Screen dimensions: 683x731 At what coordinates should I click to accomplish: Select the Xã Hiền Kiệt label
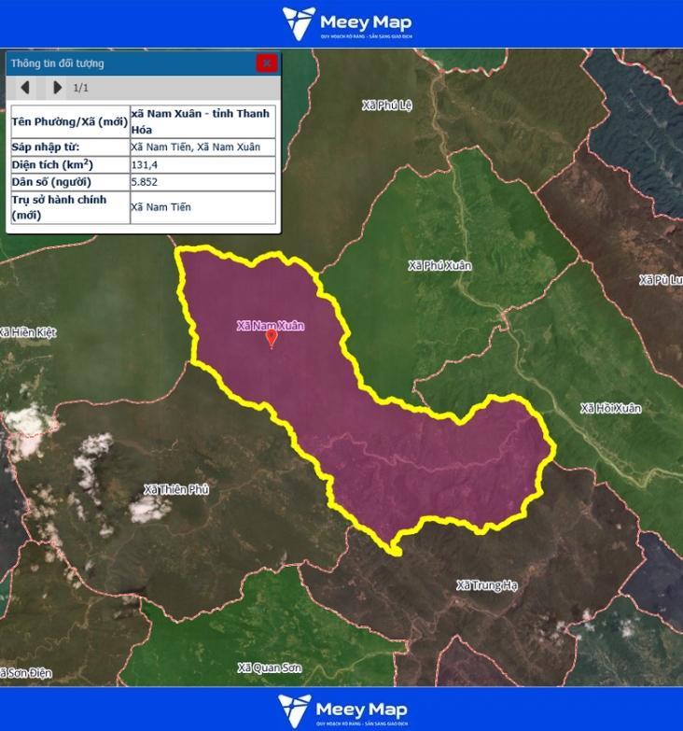29,332
